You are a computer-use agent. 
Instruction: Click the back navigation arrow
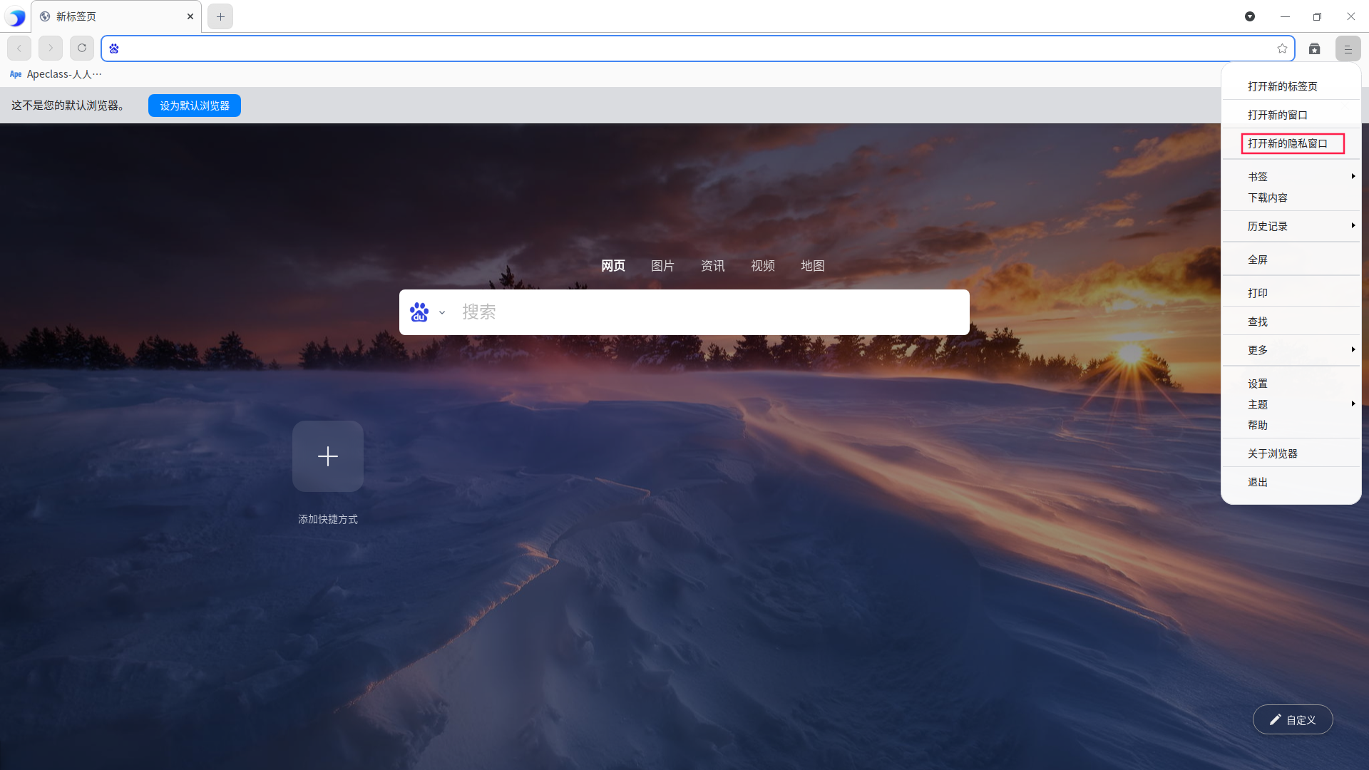[19, 48]
